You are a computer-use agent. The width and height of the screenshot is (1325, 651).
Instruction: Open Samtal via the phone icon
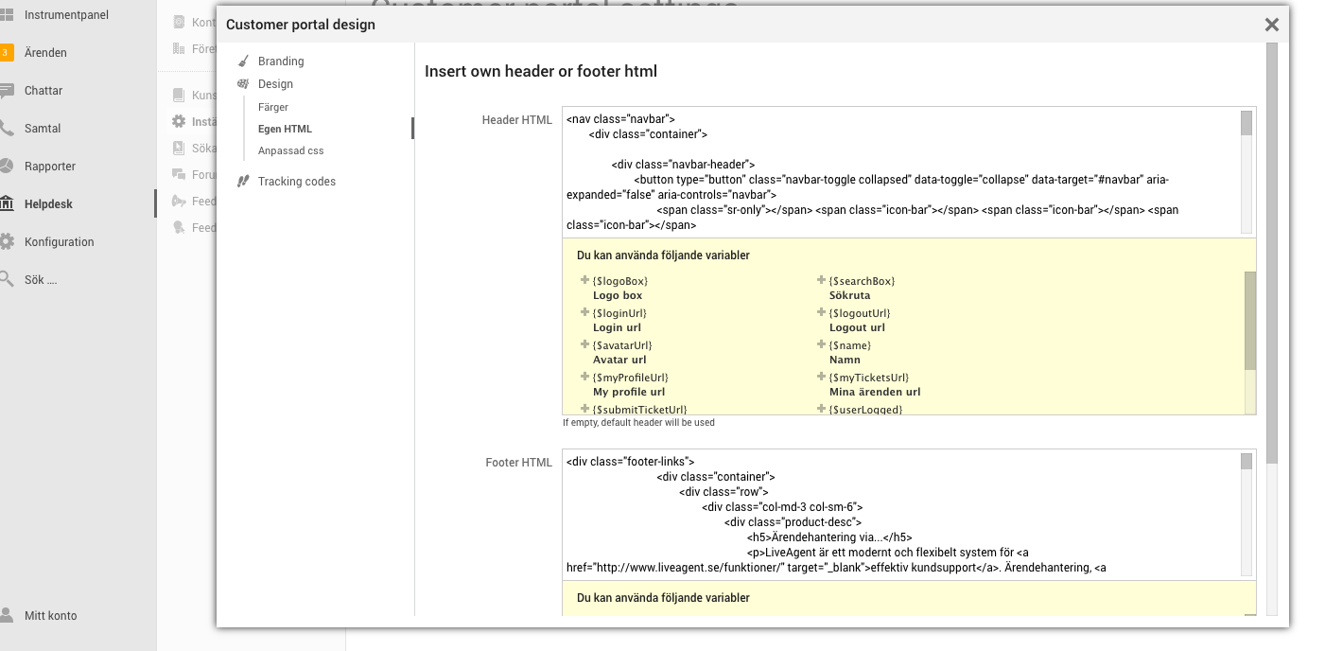point(6,129)
